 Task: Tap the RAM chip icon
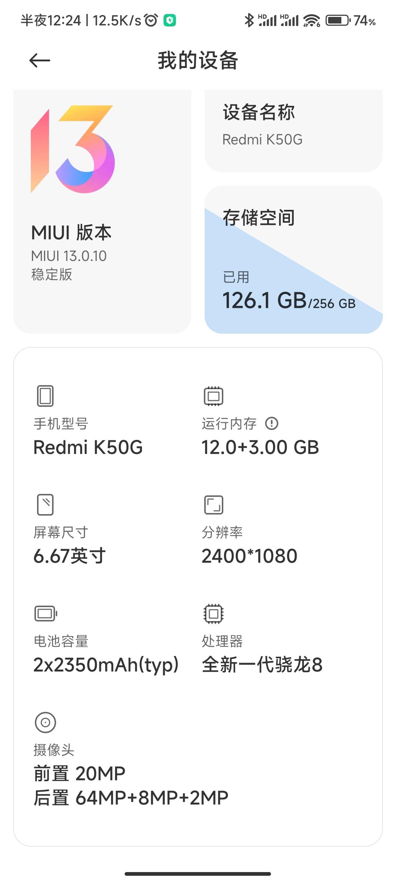tap(213, 396)
